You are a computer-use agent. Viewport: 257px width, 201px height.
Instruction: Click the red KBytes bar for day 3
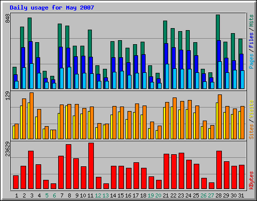click(31, 170)
